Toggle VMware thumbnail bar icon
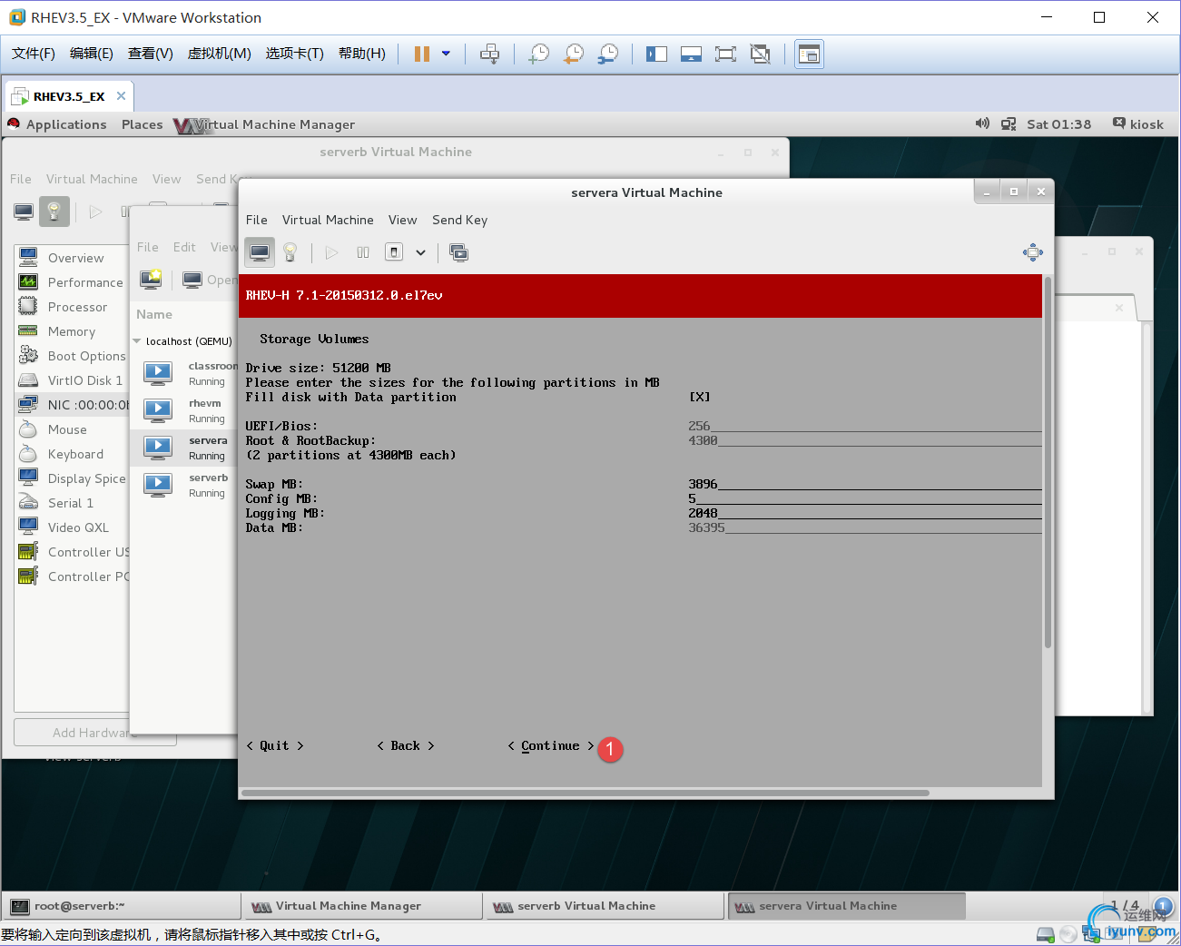The width and height of the screenshot is (1181, 946). click(x=691, y=54)
